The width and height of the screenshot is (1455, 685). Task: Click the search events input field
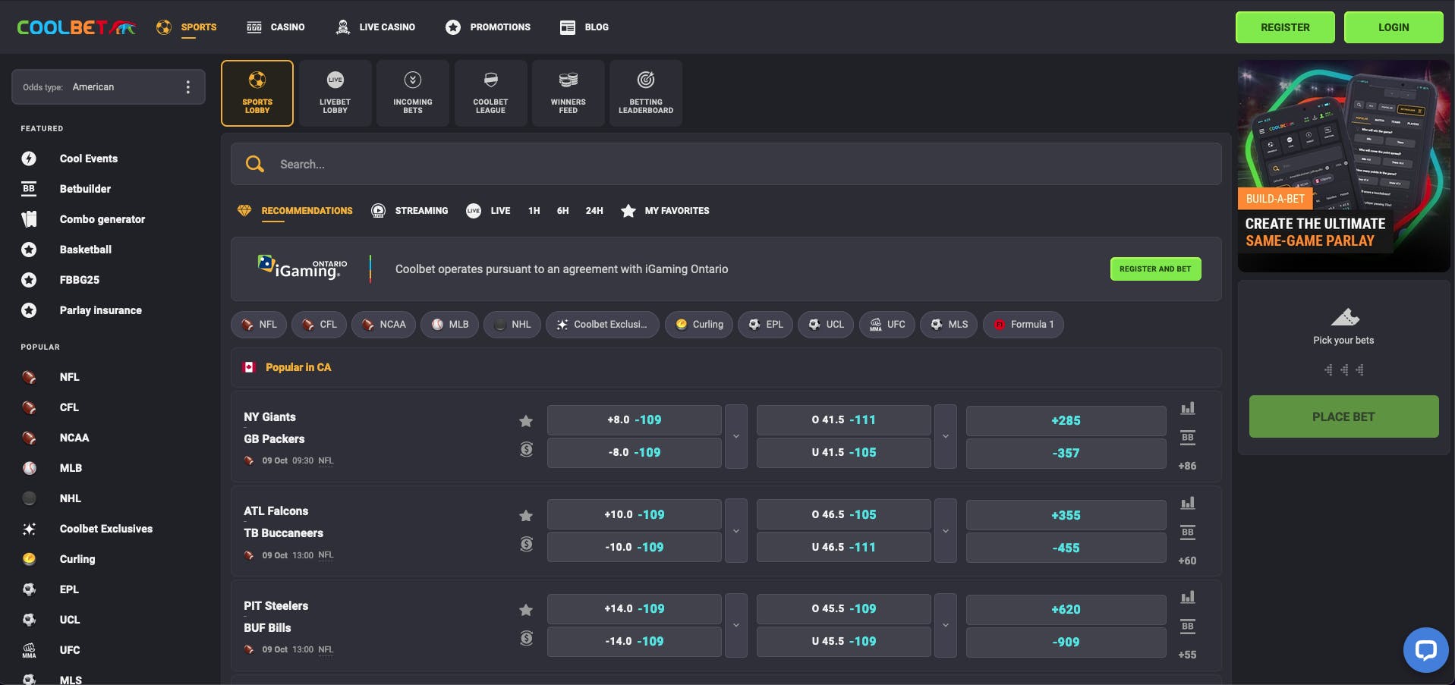(725, 164)
